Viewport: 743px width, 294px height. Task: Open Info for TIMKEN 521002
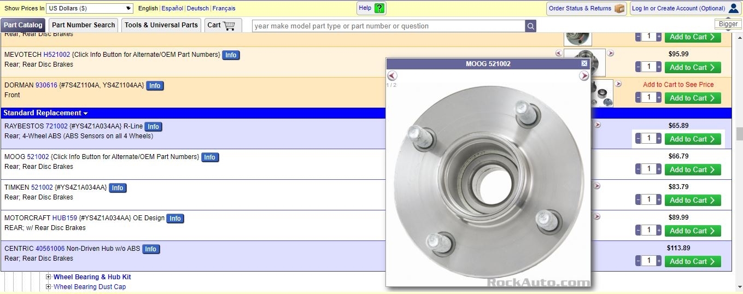[x=118, y=188]
